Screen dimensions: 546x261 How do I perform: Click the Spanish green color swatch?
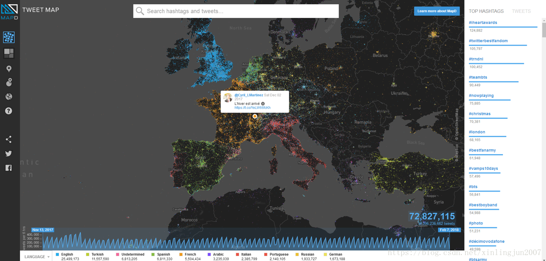click(153, 255)
